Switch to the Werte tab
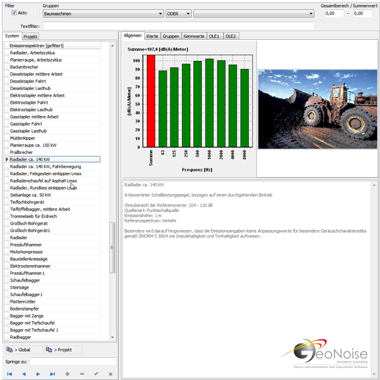 pyautogui.click(x=152, y=36)
